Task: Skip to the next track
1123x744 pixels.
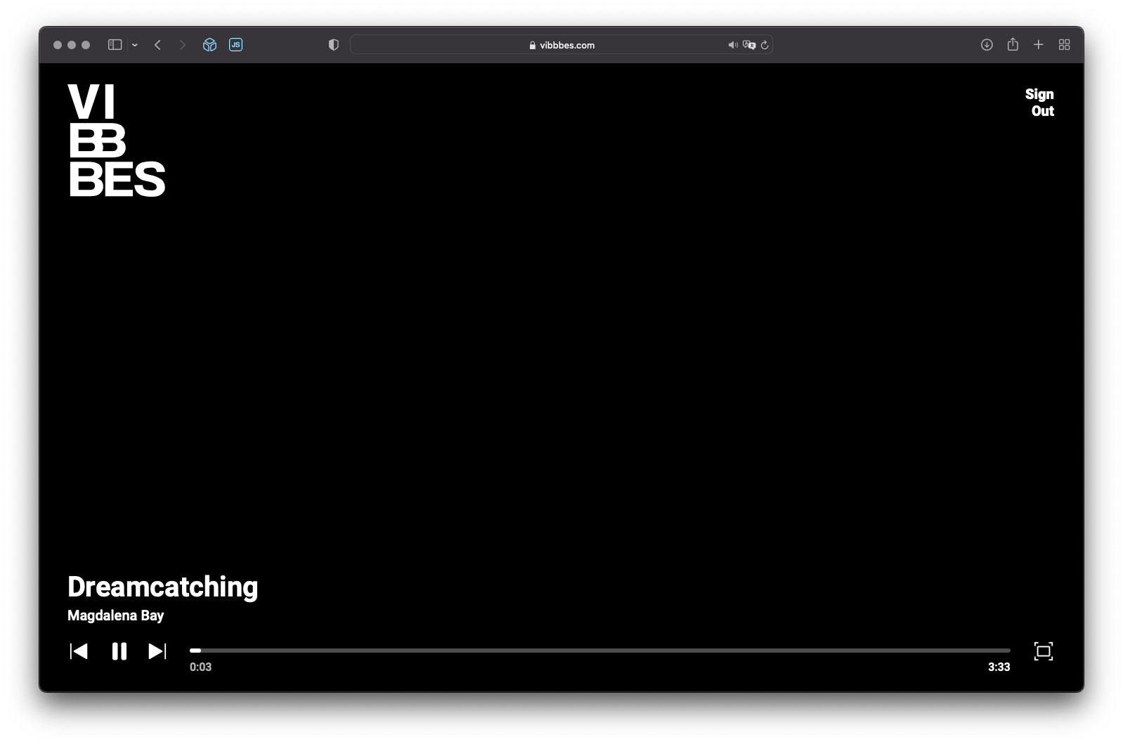Action: (157, 651)
